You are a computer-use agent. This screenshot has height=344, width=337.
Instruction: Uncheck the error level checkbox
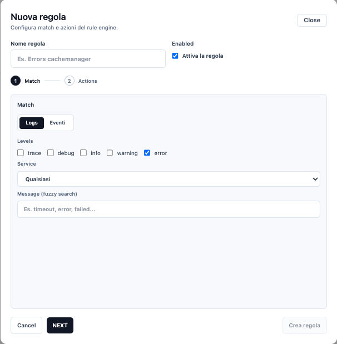[147, 153]
